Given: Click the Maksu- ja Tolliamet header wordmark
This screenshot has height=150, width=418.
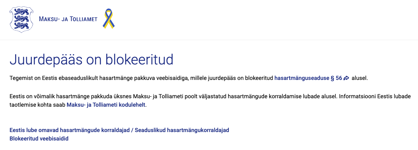Looking at the screenshot, I should click(x=68, y=19).
